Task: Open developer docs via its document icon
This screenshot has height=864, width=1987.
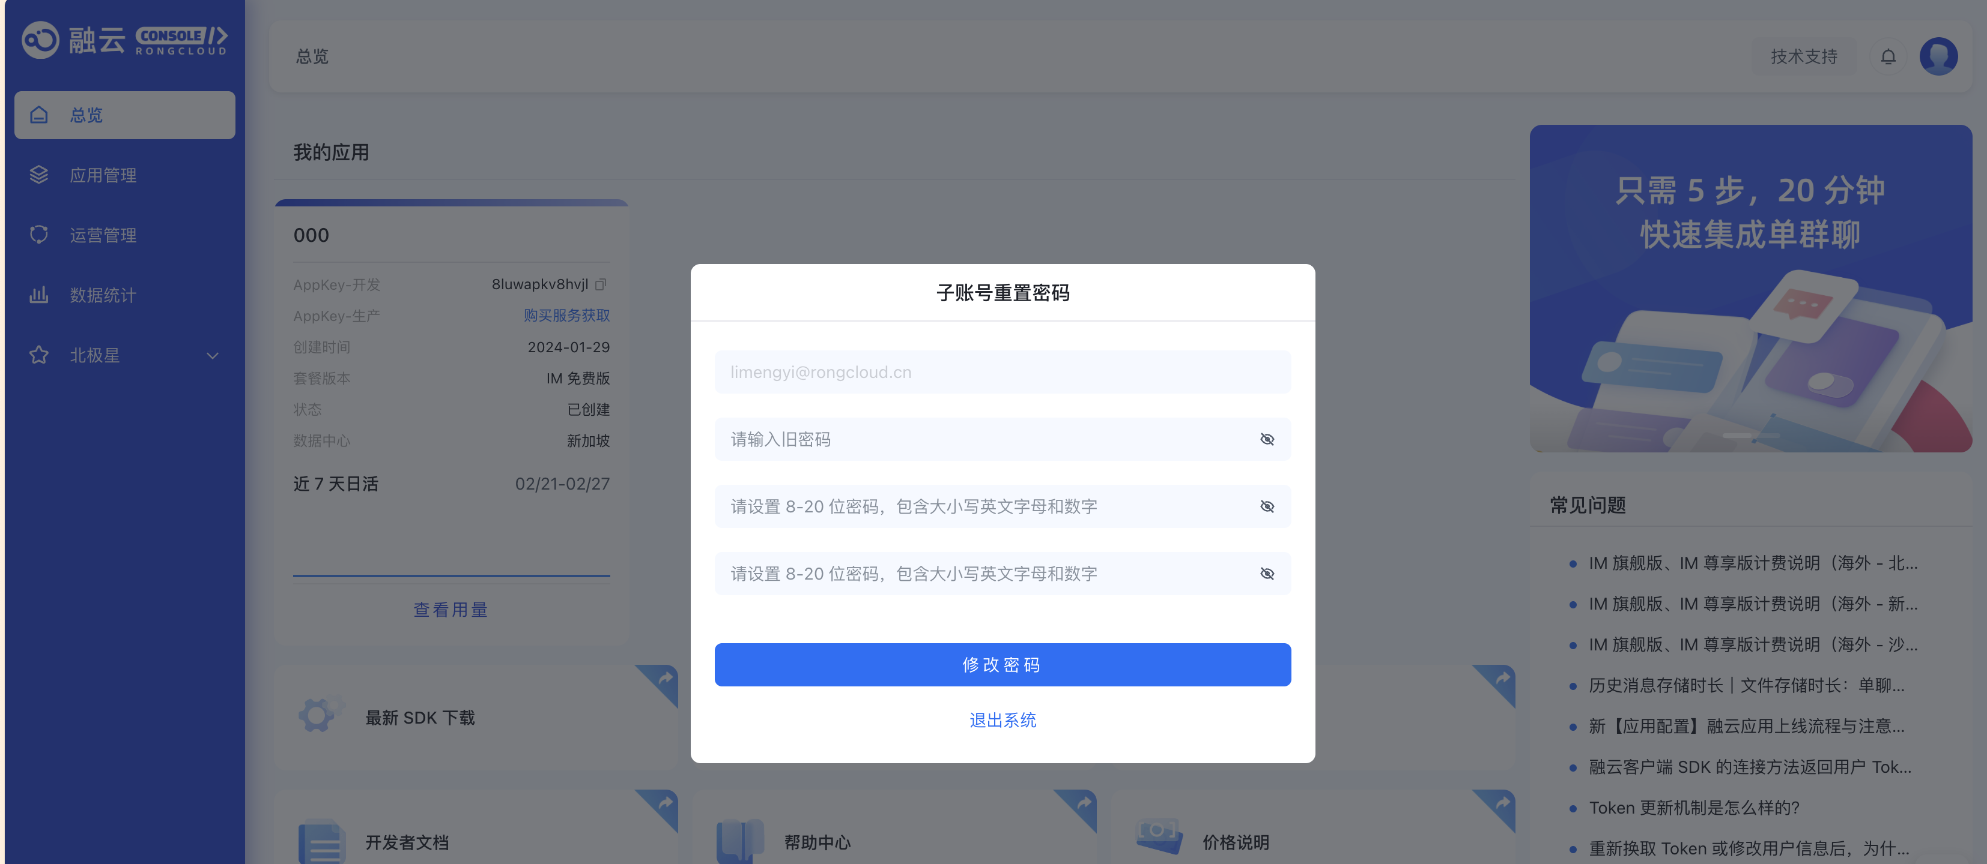Action: (320, 842)
